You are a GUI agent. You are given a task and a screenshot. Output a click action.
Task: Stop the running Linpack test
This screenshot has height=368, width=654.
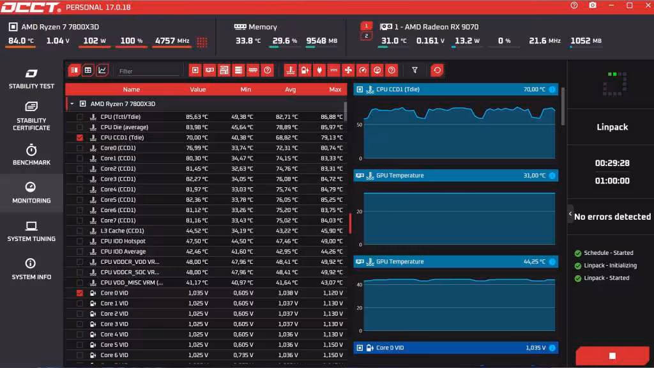[x=612, y=356]
